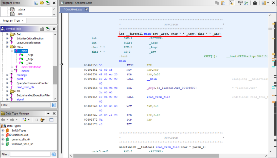Collapse all in Data Type Manager
The image size is (277, 158).
click(x=51, y=120)
